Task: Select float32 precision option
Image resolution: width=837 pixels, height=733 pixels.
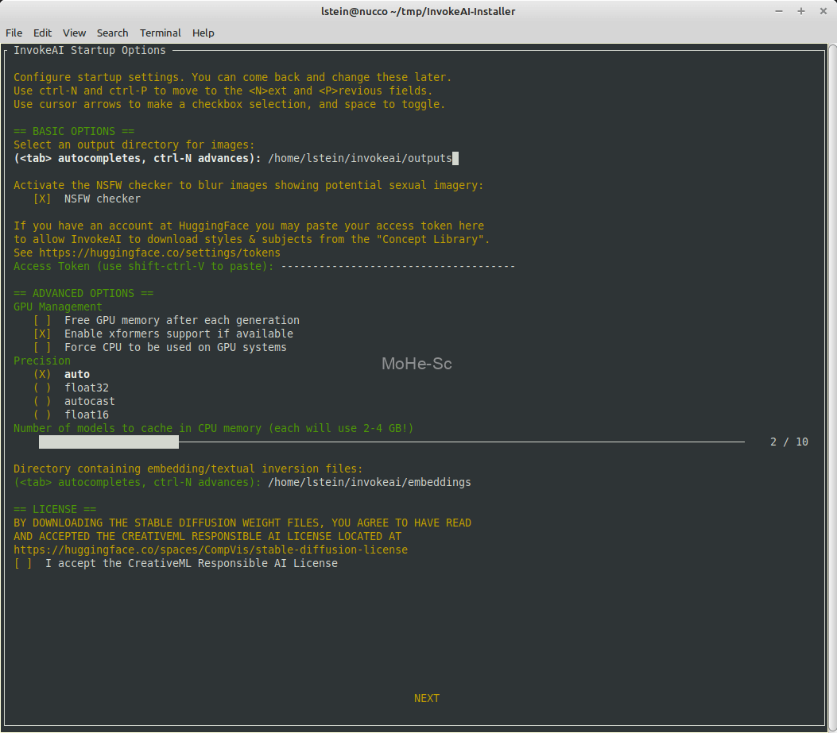Action: [x=42, y=388]
